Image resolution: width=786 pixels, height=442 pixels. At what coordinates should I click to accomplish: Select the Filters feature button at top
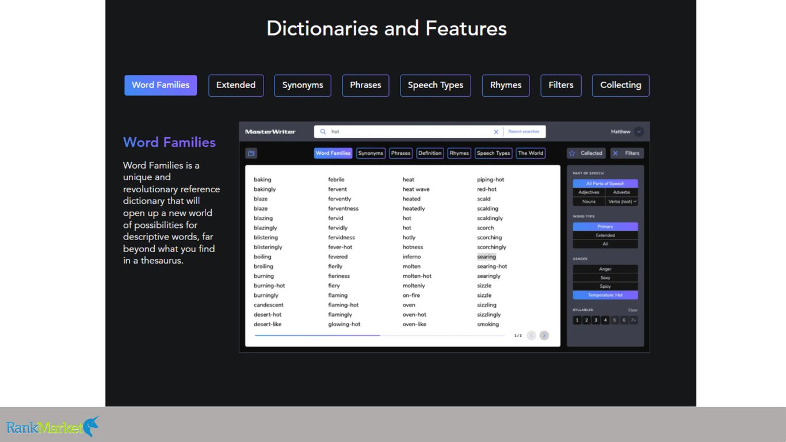561,85
